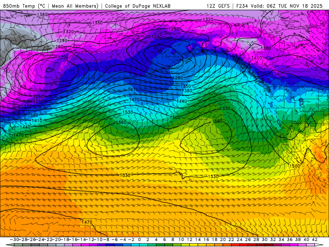
Task: Click the red legend swatch between 24 and 26
Action: (x=244, y=245)
